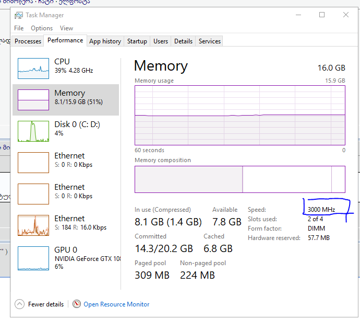Screen dimensions: 360x319
Task: Click the Fewer details label
Action: (x=46, y=304)
